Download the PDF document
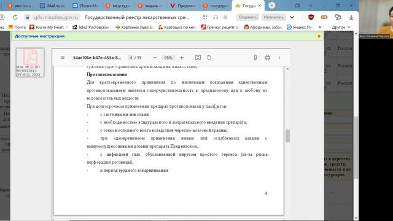 [255, 58]
